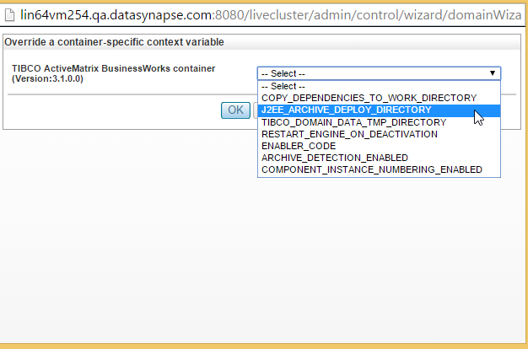Image resolution: width=528 pixels, height=349 pixels.
Task: Select RESTART_ENGINE_ON_DEACTIVATION option
Action: (379, 134)
